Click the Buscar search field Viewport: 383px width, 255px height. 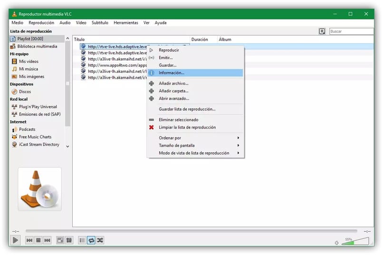click(x=350, y=31)
